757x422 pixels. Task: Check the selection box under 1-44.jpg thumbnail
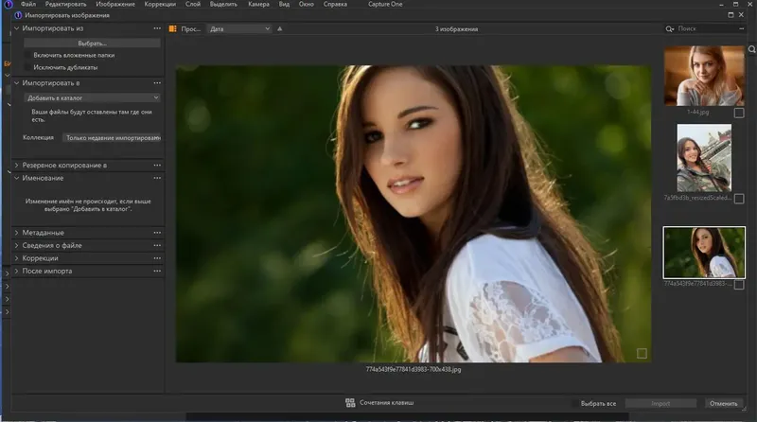tap(739, 113)
